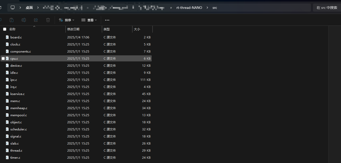This screenshot has width=341, height=163.
Task: Click the sort arrows icon next to 排序
Action: pyautogui.click(x=60, y=20)
